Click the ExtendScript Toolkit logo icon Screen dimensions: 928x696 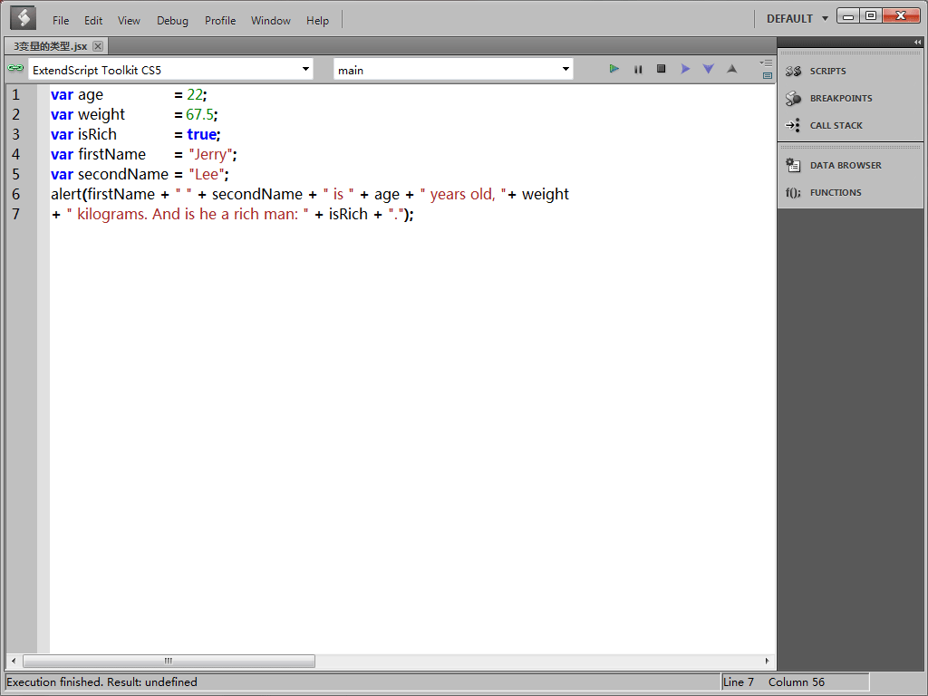[24, 18]
